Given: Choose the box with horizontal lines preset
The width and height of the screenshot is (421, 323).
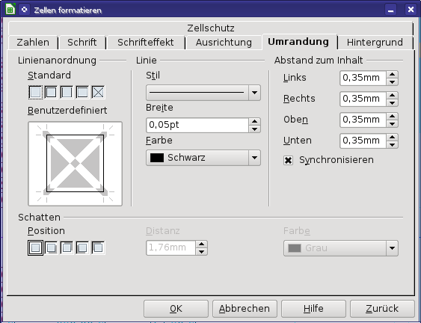Looking at the screenshot, I should [82, 93].
